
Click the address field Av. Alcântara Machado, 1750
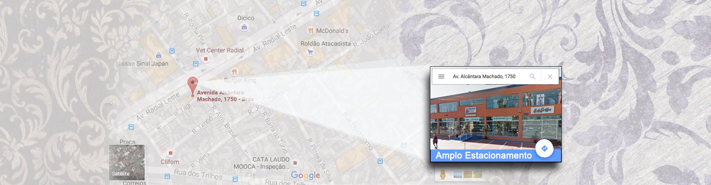coord(484,77)
